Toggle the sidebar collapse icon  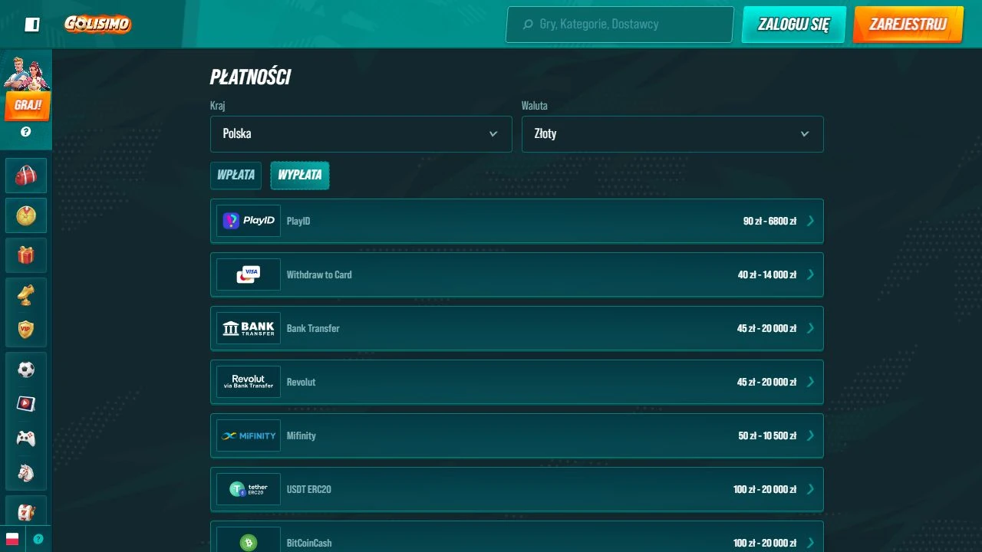(x=32, y=25)
